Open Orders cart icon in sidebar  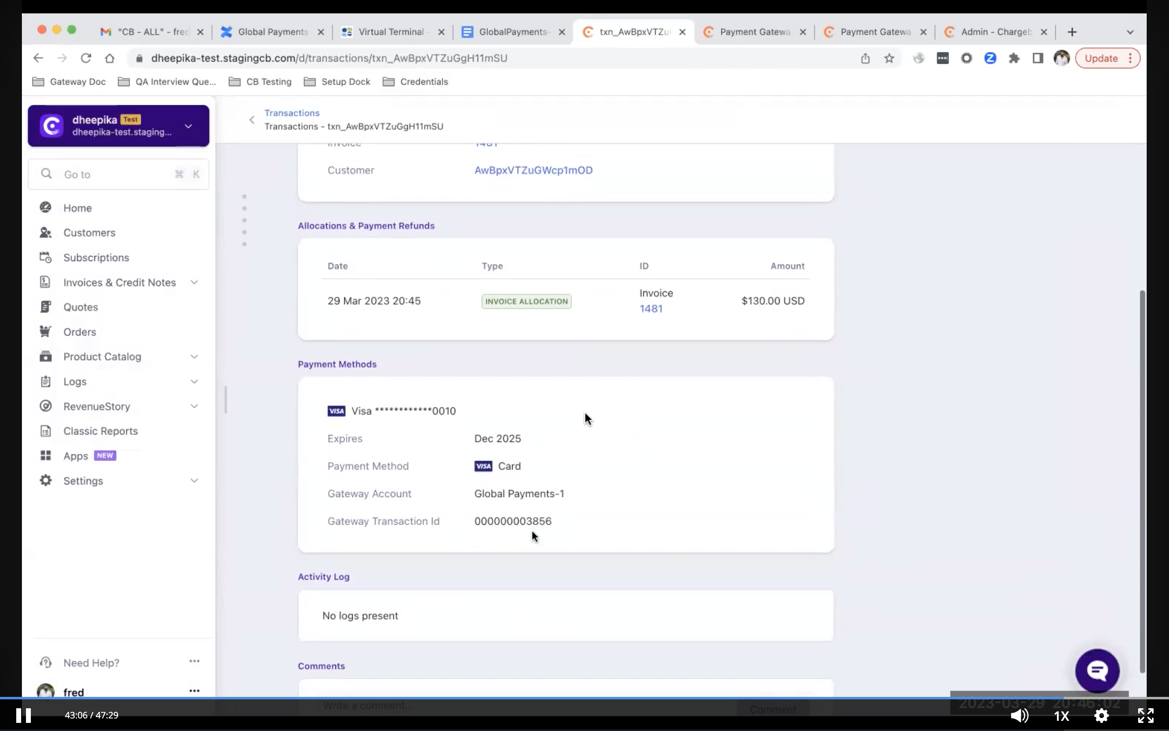pyautogui.click(x=45, y=332)
